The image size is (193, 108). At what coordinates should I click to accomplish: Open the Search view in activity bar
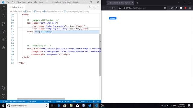(4, 16)
